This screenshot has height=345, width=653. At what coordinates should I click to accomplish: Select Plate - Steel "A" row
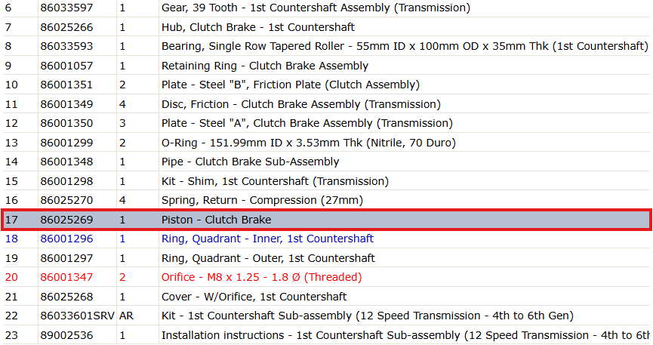click(326, 123)
